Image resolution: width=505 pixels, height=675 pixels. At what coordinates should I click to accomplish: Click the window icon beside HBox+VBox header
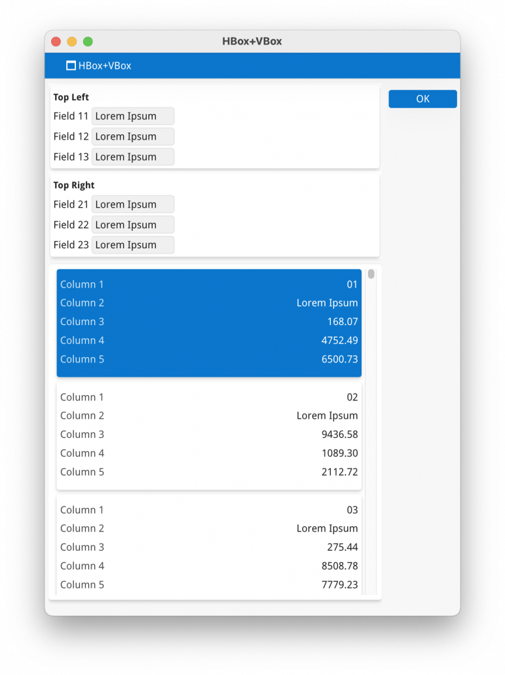click(71, 66)
